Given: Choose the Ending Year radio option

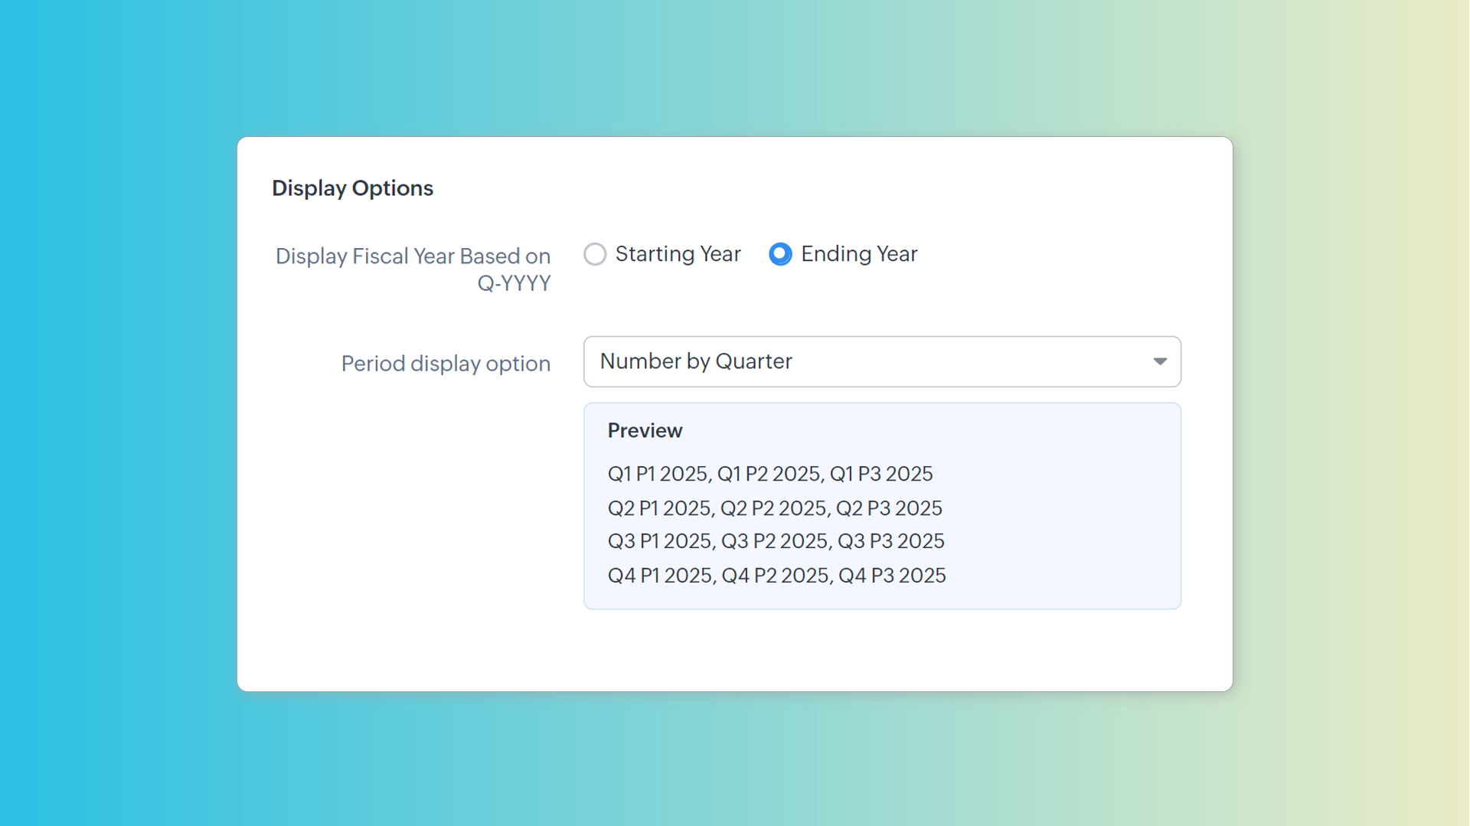Looking at the screenshot, I should [x=780, y=254].
